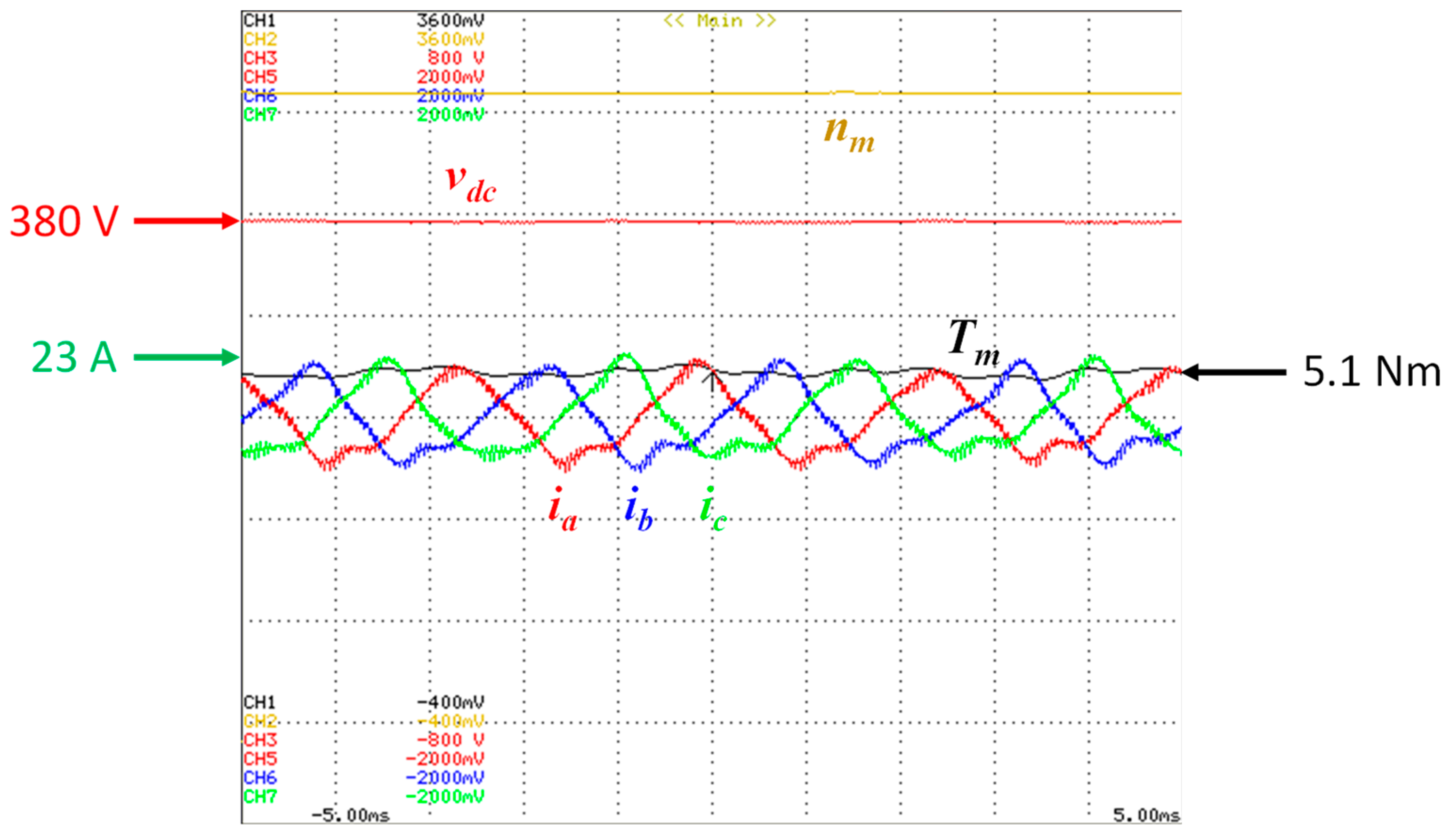
Task: Click the red 380 V arrow
Action: click(x=187, y=221)
